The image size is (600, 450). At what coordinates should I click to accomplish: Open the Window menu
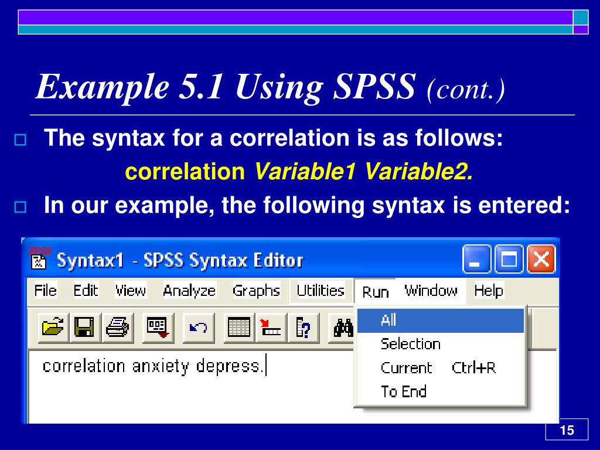pos(431,291)
